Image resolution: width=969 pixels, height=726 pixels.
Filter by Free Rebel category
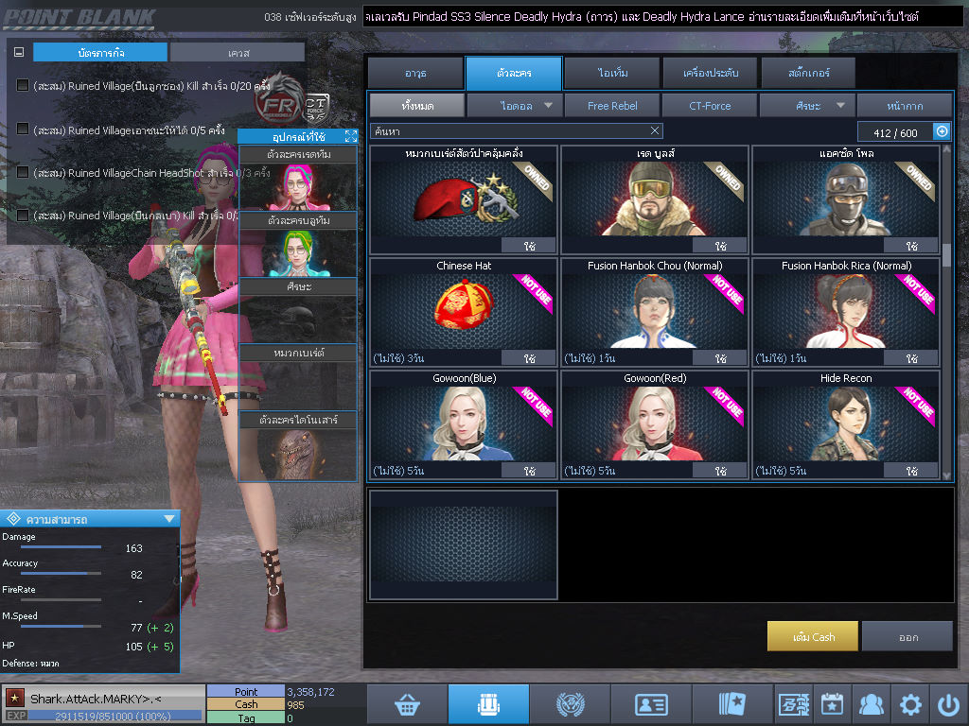tap(612, 106)
